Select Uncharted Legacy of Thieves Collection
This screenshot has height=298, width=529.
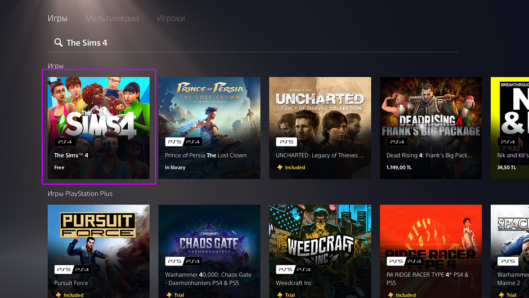[x=320, y=128]
